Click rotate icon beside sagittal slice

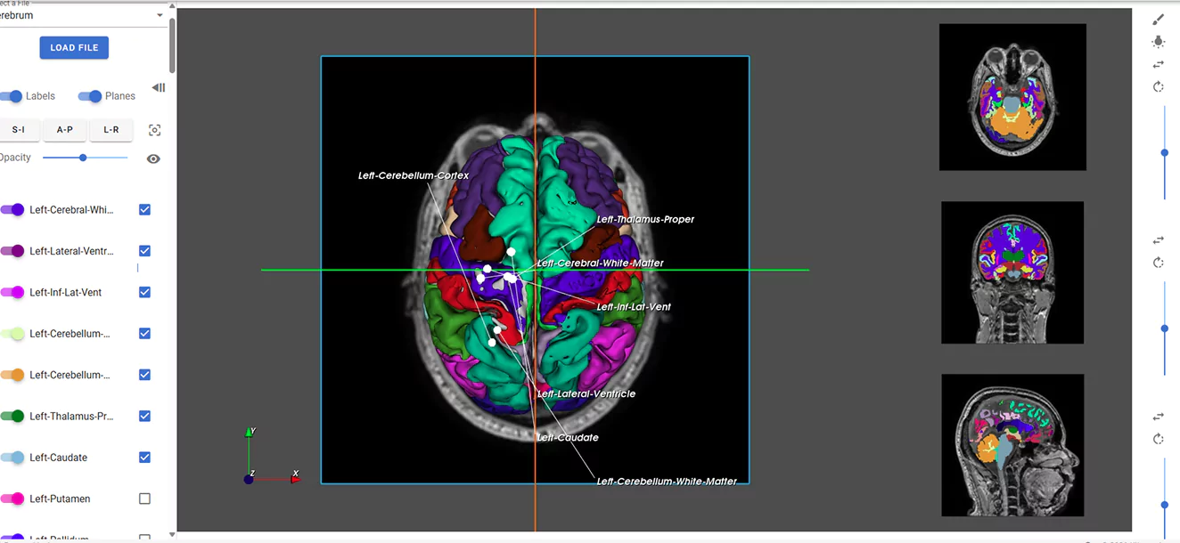tap(1158, 439)
